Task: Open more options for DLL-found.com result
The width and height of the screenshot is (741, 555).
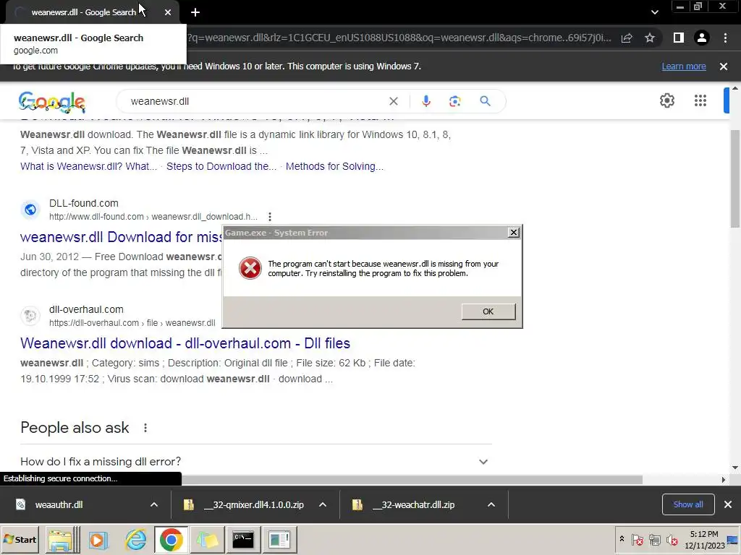Action: point(269,217)
